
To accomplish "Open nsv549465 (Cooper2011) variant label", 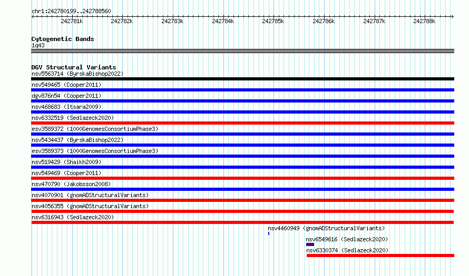I will 66,85.
